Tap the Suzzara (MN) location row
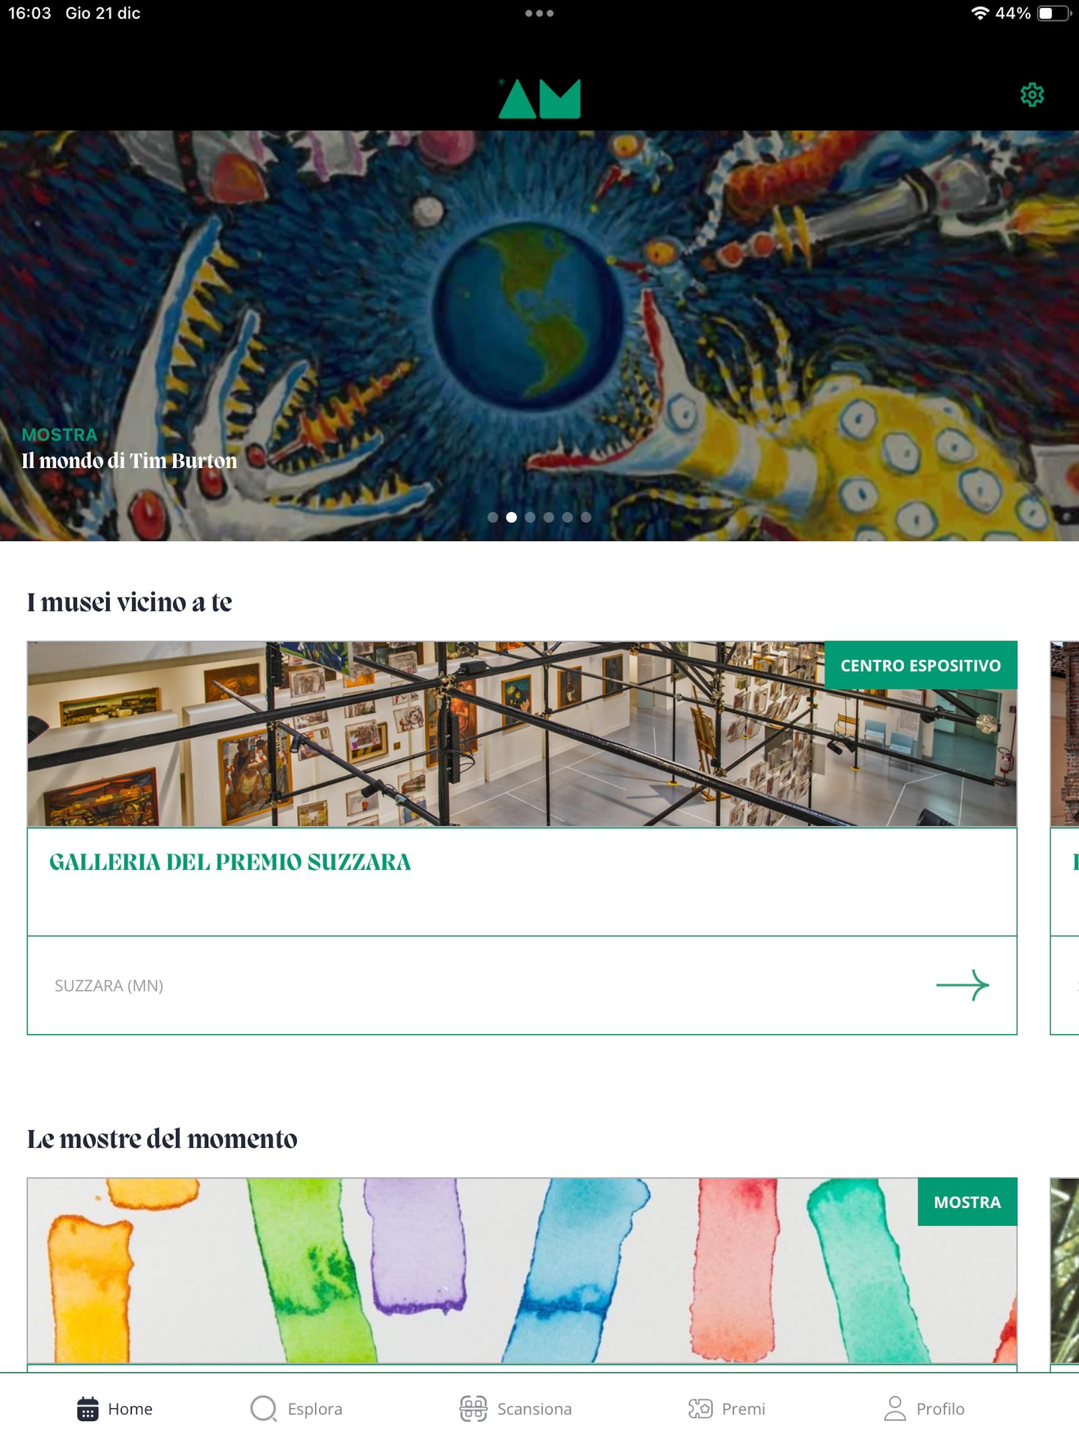 [x=522, y=985]
